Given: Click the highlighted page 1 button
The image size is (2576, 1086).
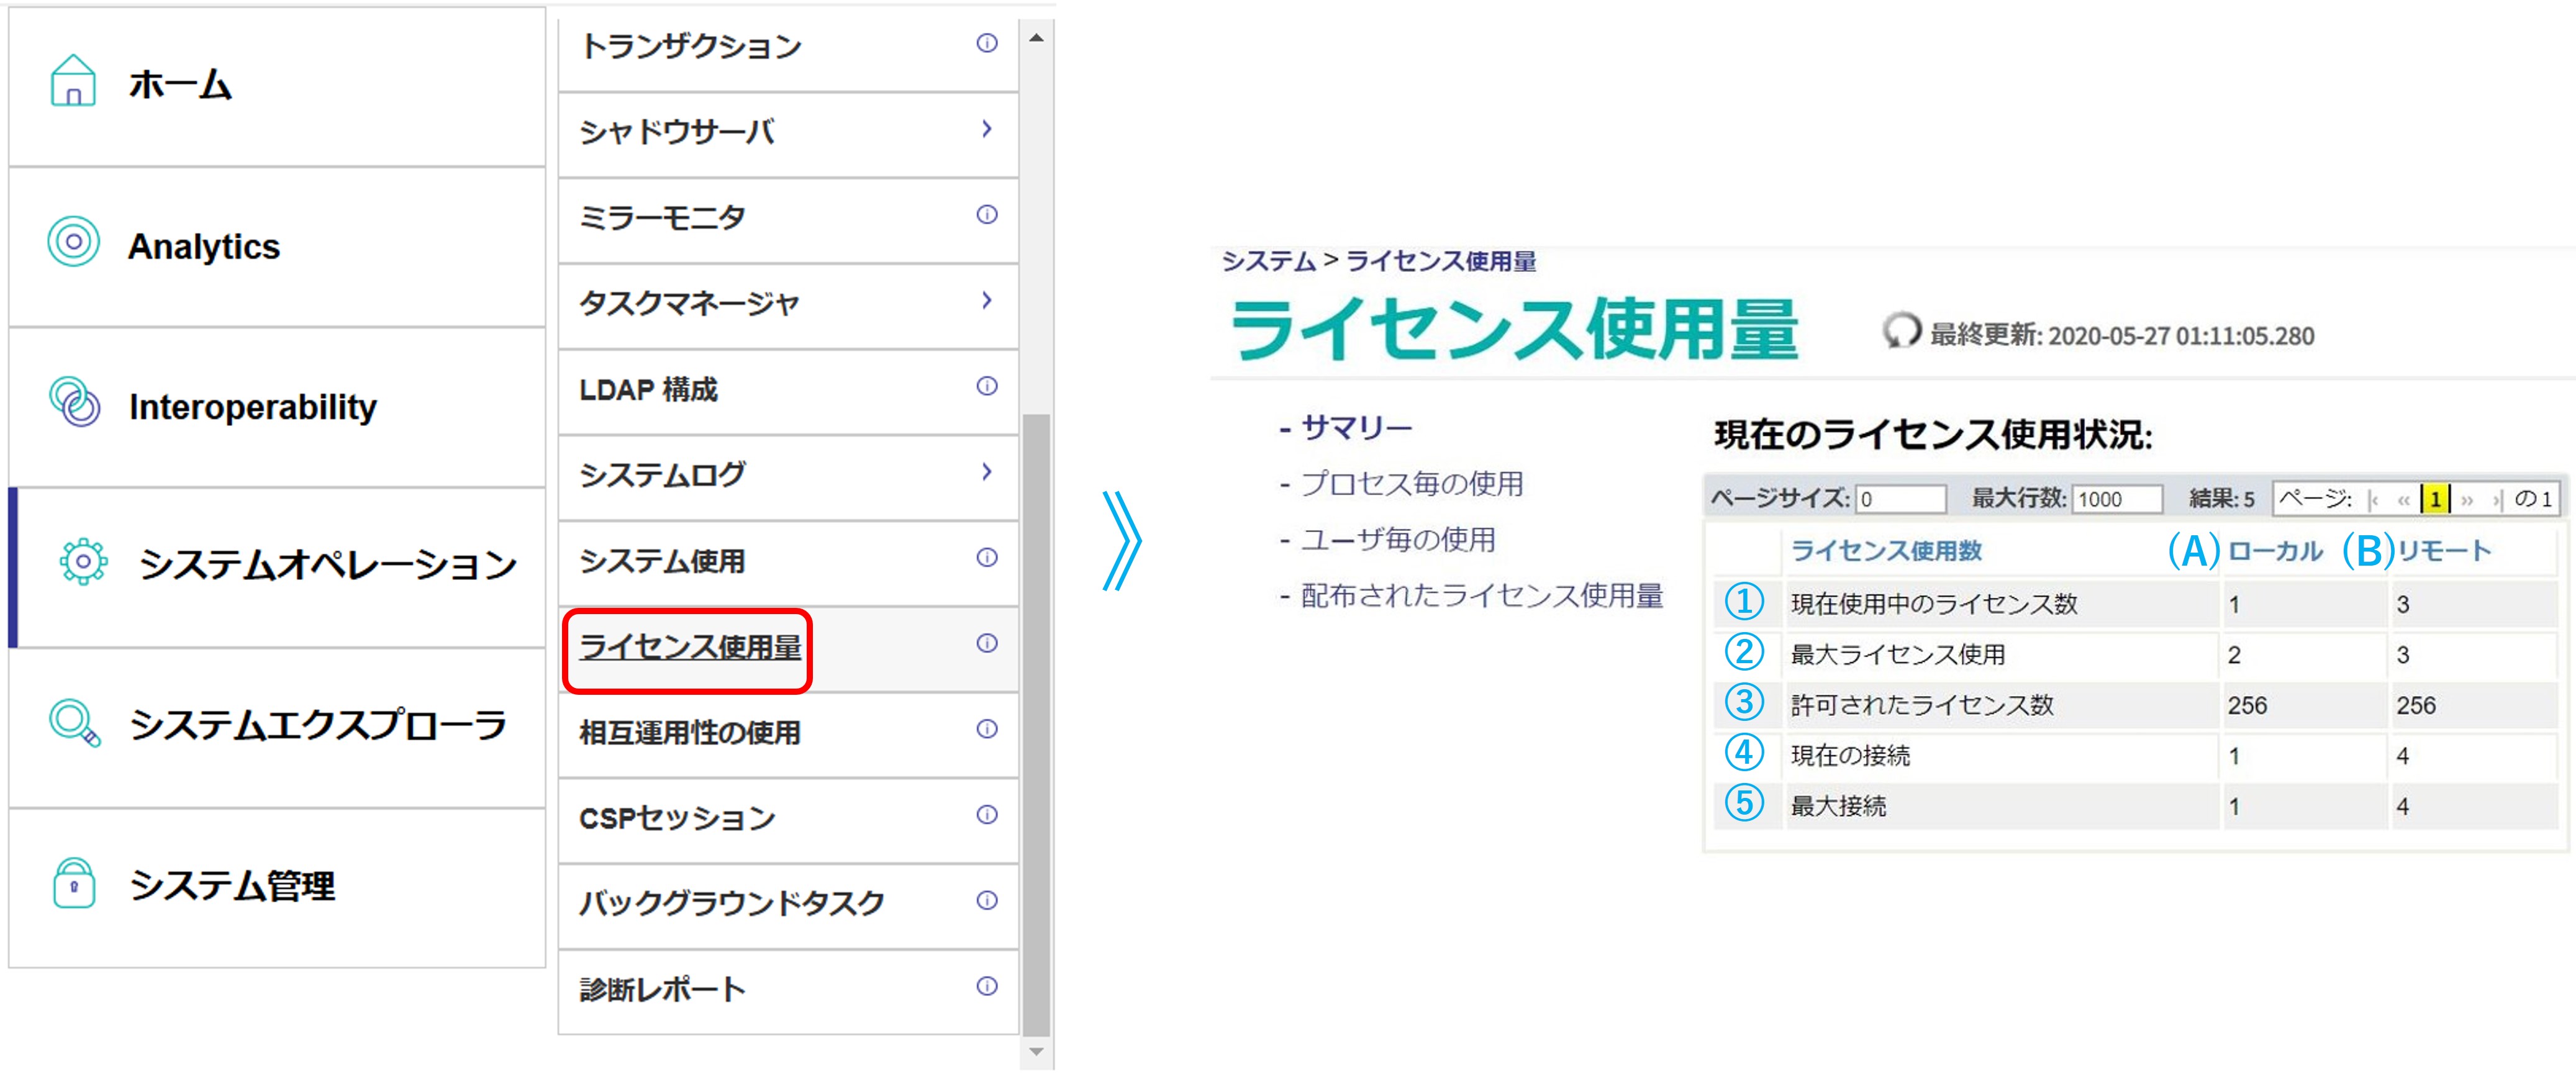Looking at the screenshot, I should (2434, 498).
